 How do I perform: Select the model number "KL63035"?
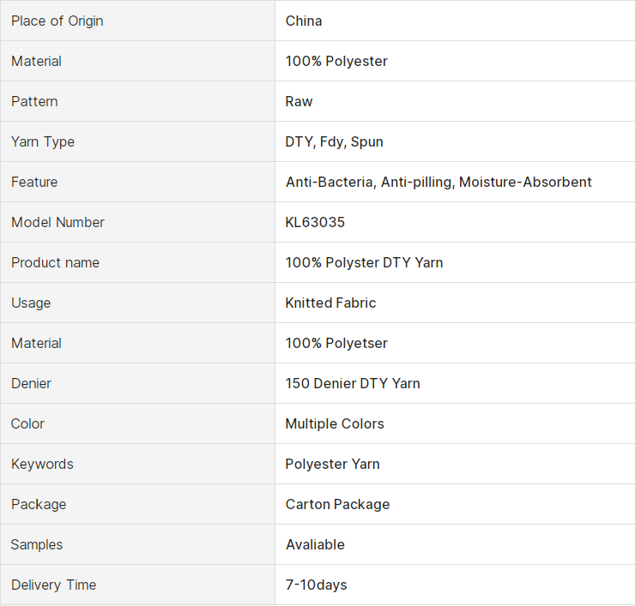315,222
